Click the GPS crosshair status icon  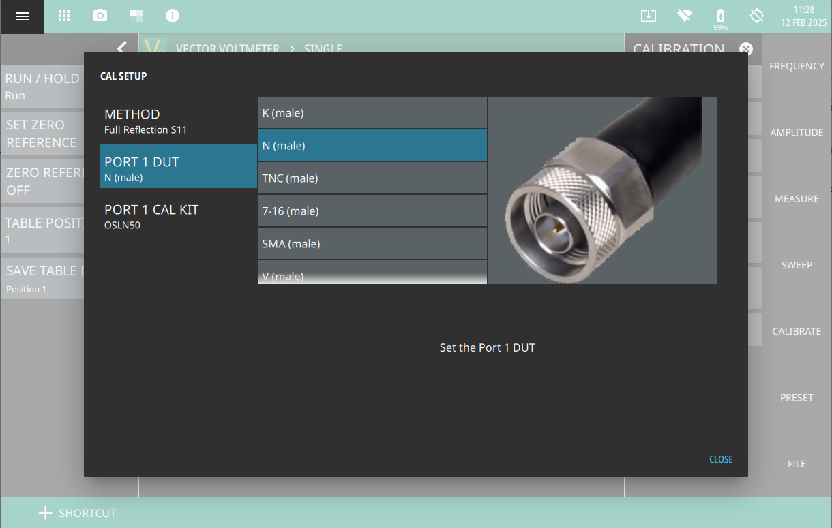coord(756,16)
